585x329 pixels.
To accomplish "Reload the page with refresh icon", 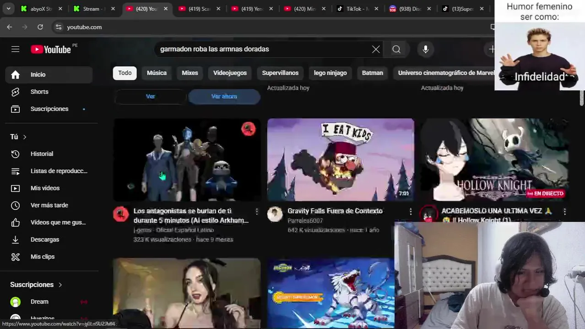I will point(40,27).
